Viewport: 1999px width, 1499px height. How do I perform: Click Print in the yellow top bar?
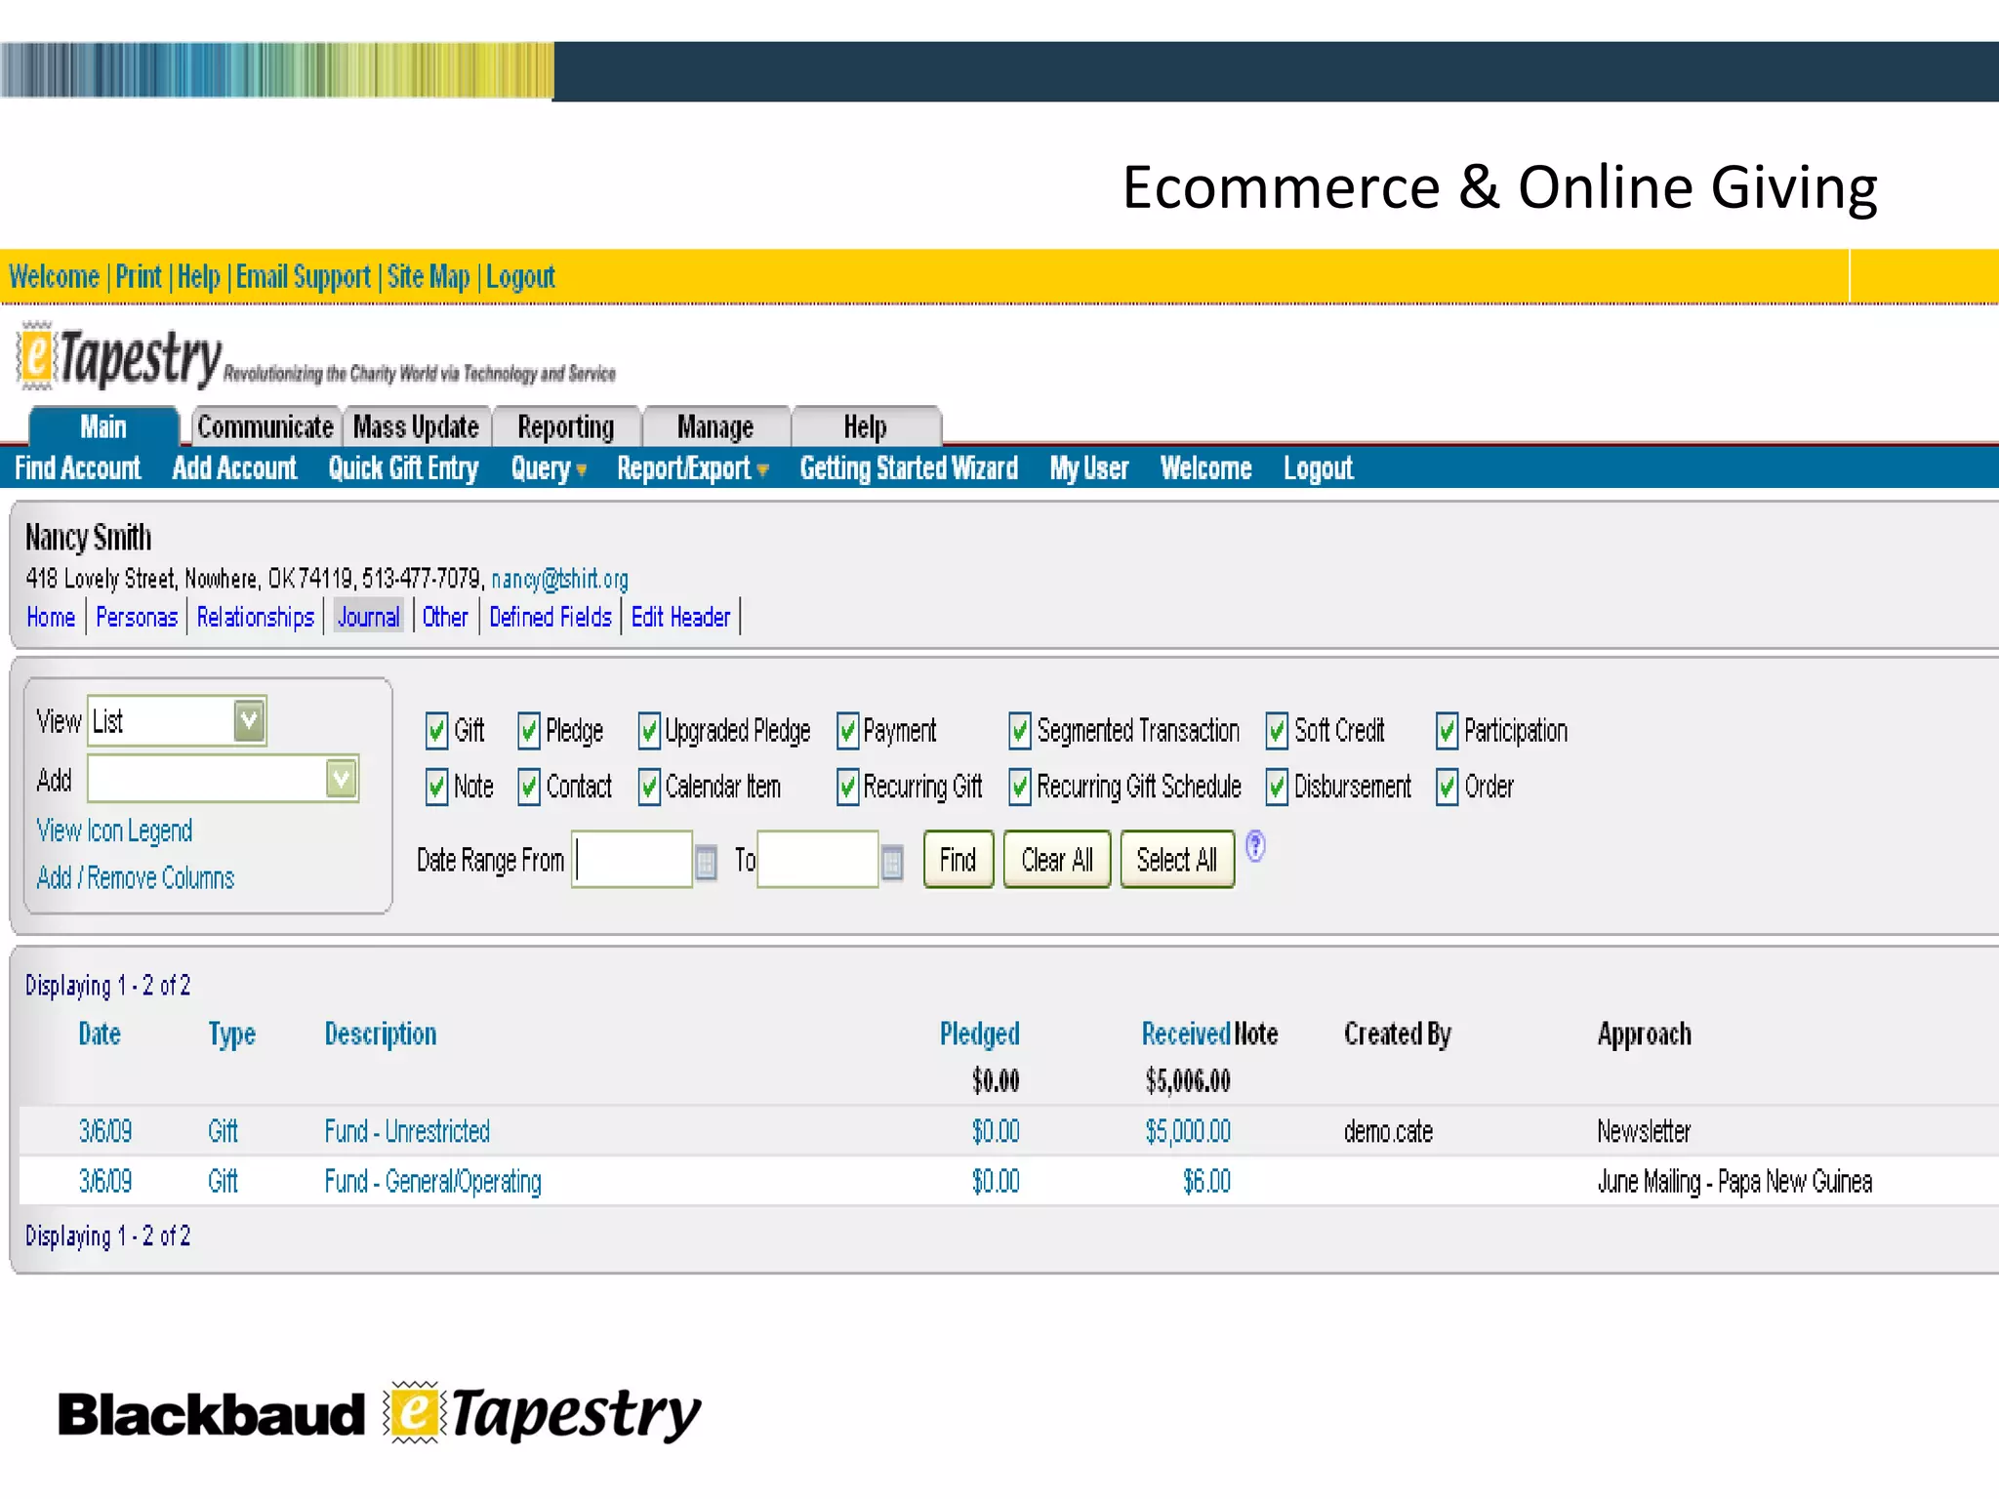(139, 277)
